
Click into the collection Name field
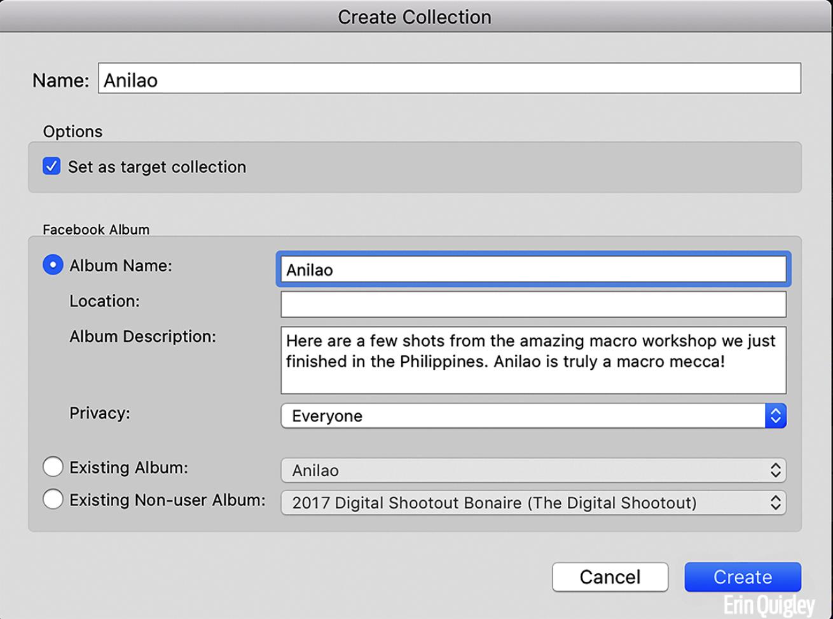[449, 79]
